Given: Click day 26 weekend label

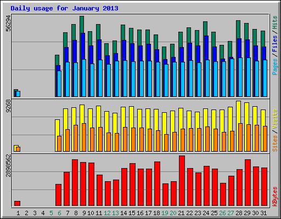Looking at the screenshot, I should point(222,213).
